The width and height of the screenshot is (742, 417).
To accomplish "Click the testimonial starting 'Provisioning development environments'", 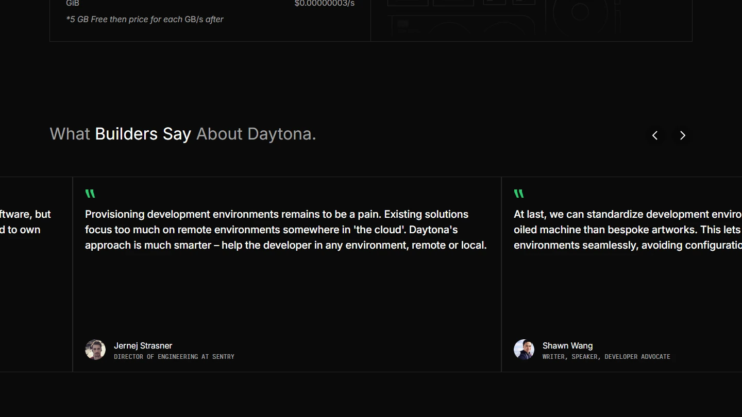I will click(285, 230).
